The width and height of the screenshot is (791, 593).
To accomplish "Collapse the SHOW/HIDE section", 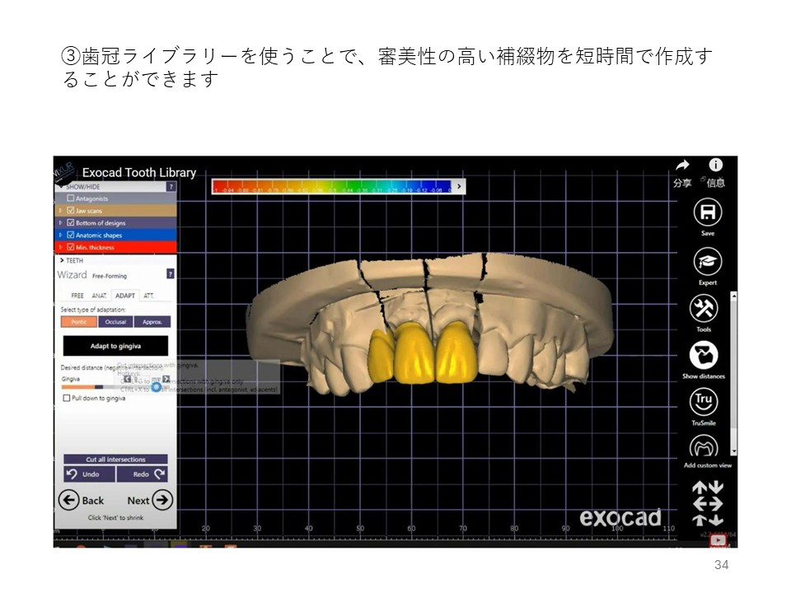I will click(60, 187).
